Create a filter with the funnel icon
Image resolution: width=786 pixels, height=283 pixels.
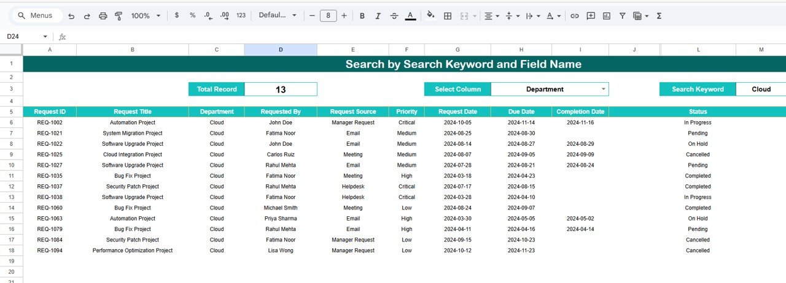click(x=623, y=16)
